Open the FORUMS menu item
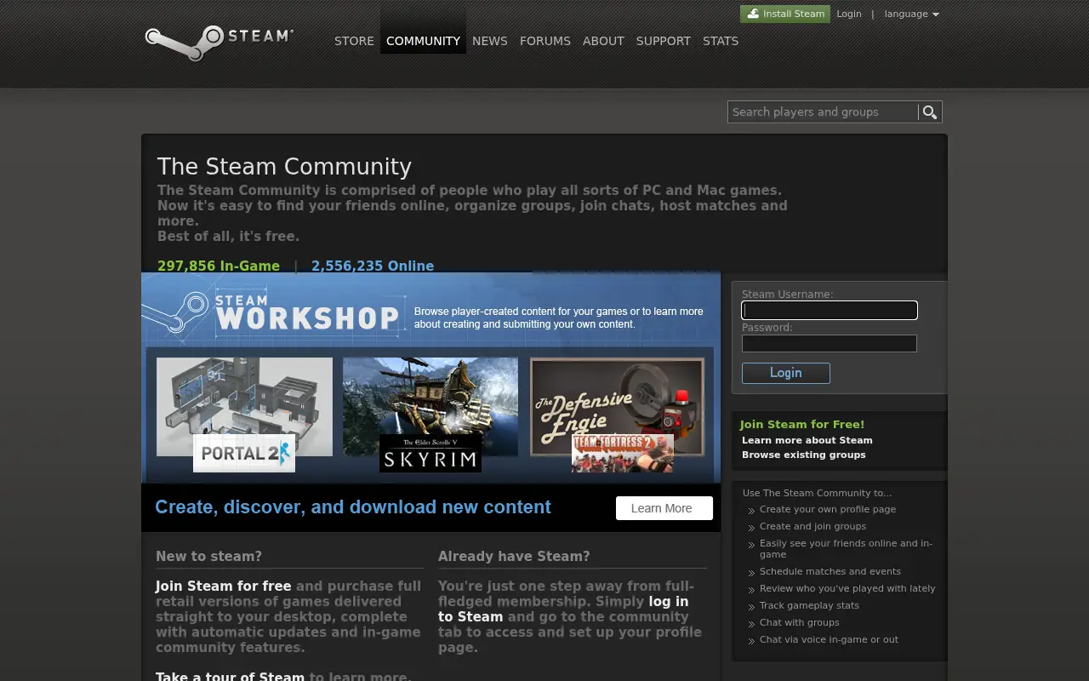The image size is (1089, 681). coord(545,41)
